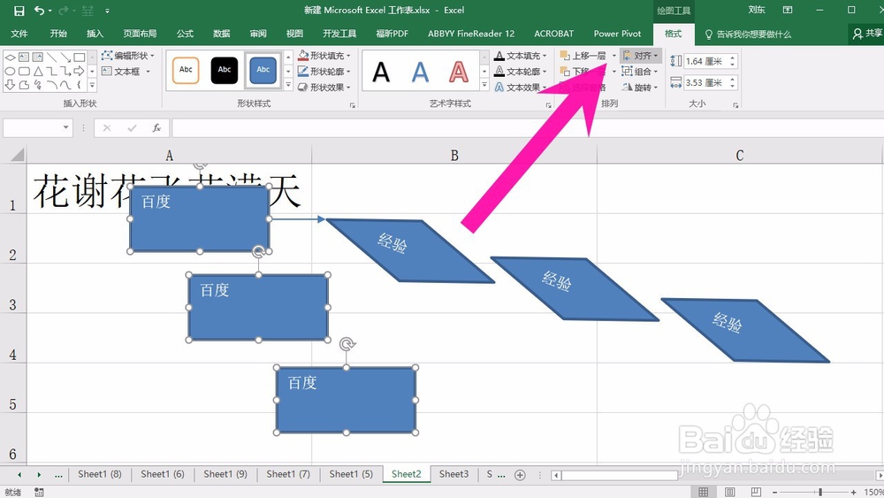Switch to the 公式 (Formulas) tab
884x498 pixels.
pos(185,34)
